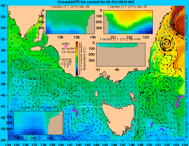Viewport: 189px width, 146px height.
Task: Click the 't section lon=146' heading
Action: (120, 39)
